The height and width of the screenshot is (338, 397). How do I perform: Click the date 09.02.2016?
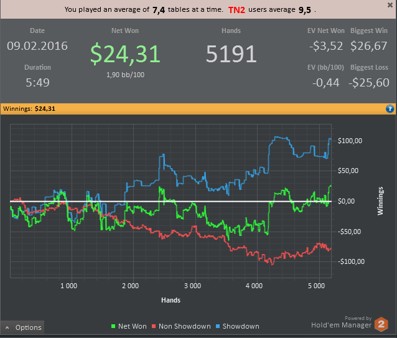(x=37, y=46)
